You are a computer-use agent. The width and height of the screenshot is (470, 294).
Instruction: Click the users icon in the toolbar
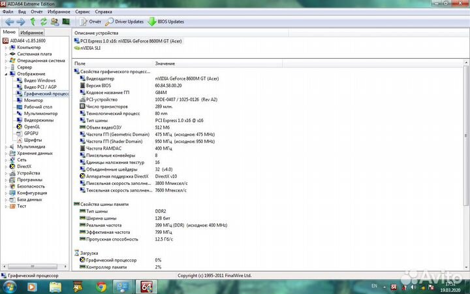[x=55, y=22]
